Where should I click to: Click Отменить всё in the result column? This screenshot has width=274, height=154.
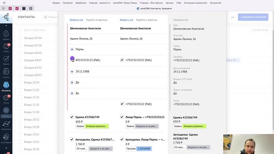tap(181, 20)
